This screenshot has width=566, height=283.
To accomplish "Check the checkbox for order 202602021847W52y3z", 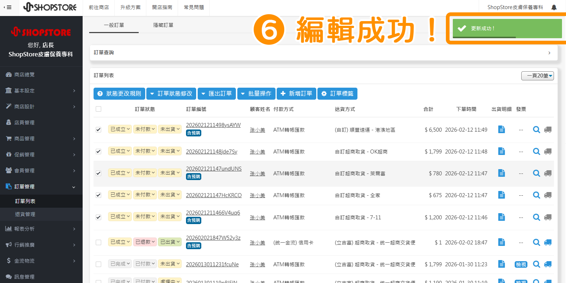I will [98, 242].
